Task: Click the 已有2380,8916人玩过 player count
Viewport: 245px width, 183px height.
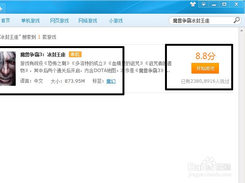Action: tap(205, 81)
